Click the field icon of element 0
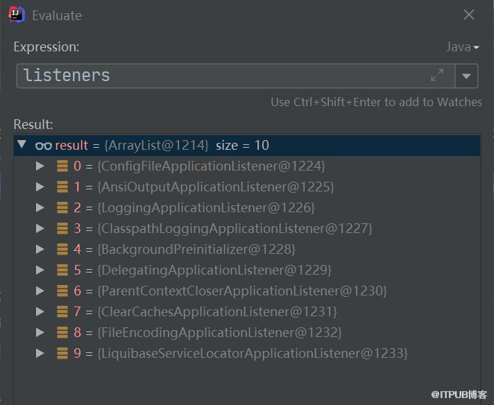Image resolution: width=494 pixels, height=405 pixels. (x=62, y=166)
